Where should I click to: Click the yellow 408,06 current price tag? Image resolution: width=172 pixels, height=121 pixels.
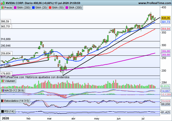point(166,18)
